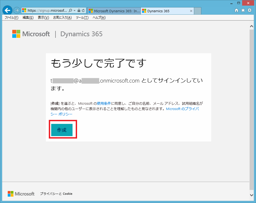Open the お気に入り(A) menu
This screenshot has width=256, height=203.
[x=62, y=17]
